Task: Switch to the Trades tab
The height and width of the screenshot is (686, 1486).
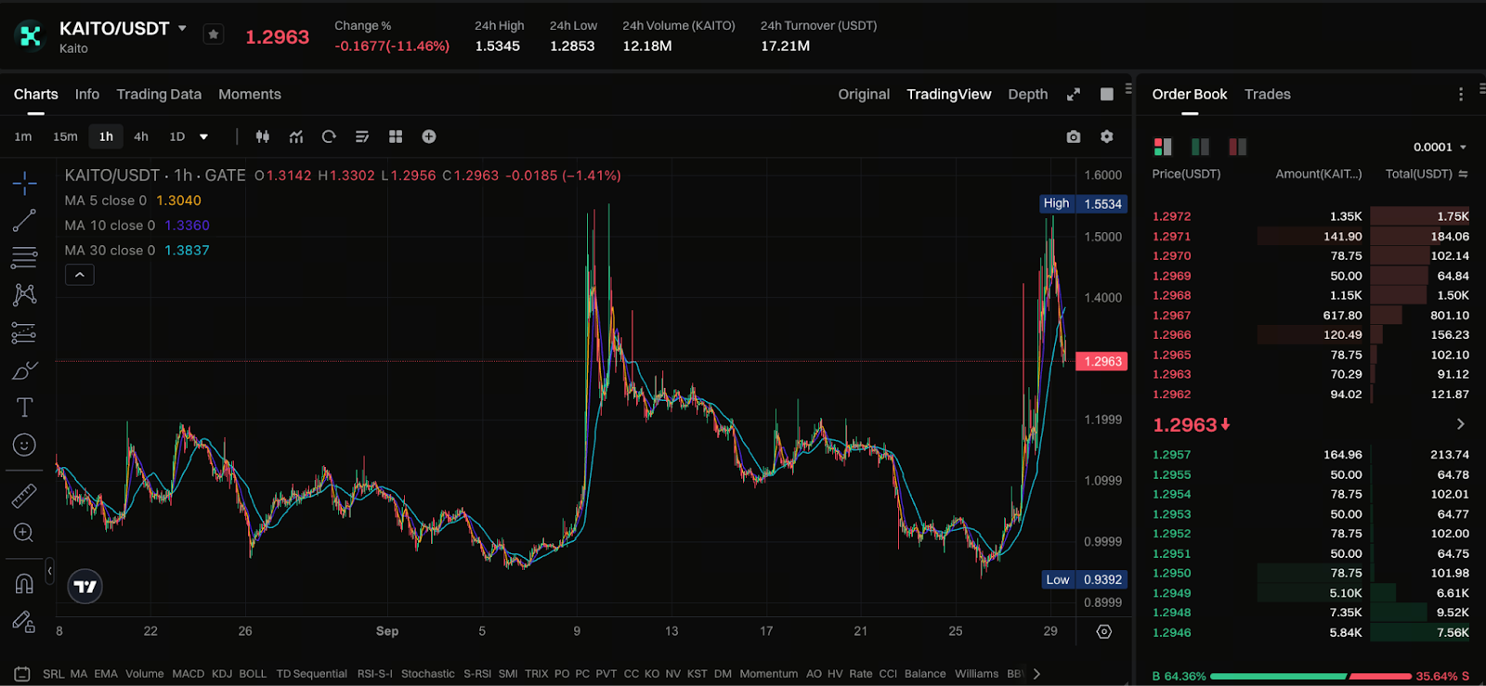Action: [1268, 95]
